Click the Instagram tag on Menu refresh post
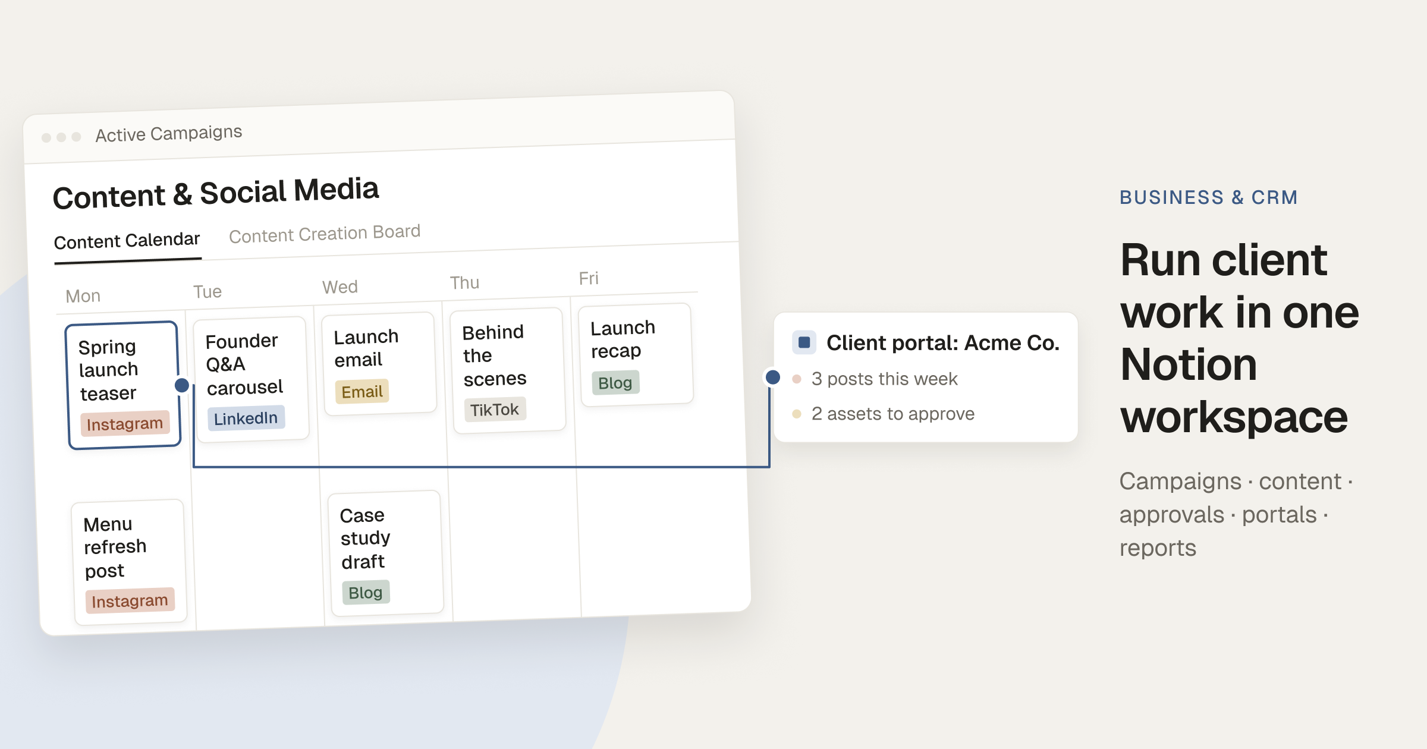The width and height of the screenshot is (1427, 749). (x=130, y=601)
